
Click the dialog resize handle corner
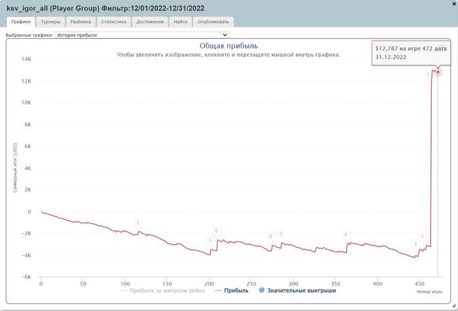(454, 306)
